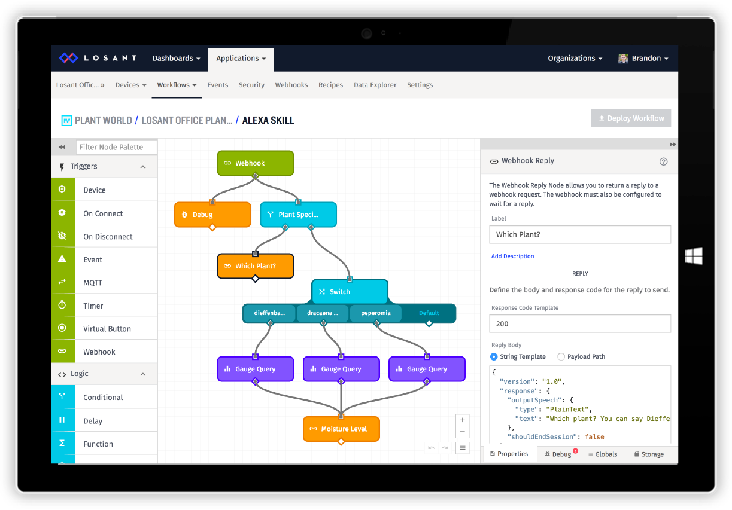Screen dimensions: 732x510
Task: Open the Dashboards dropdown menu
Action: [177, 58]
